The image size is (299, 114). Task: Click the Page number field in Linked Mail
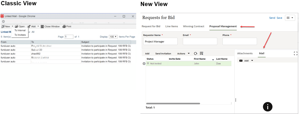point(69,37)
